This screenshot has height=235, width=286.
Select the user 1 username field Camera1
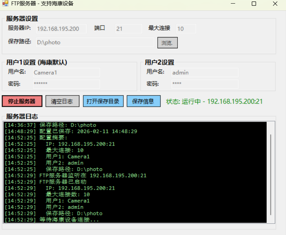(x=66, y=72)
